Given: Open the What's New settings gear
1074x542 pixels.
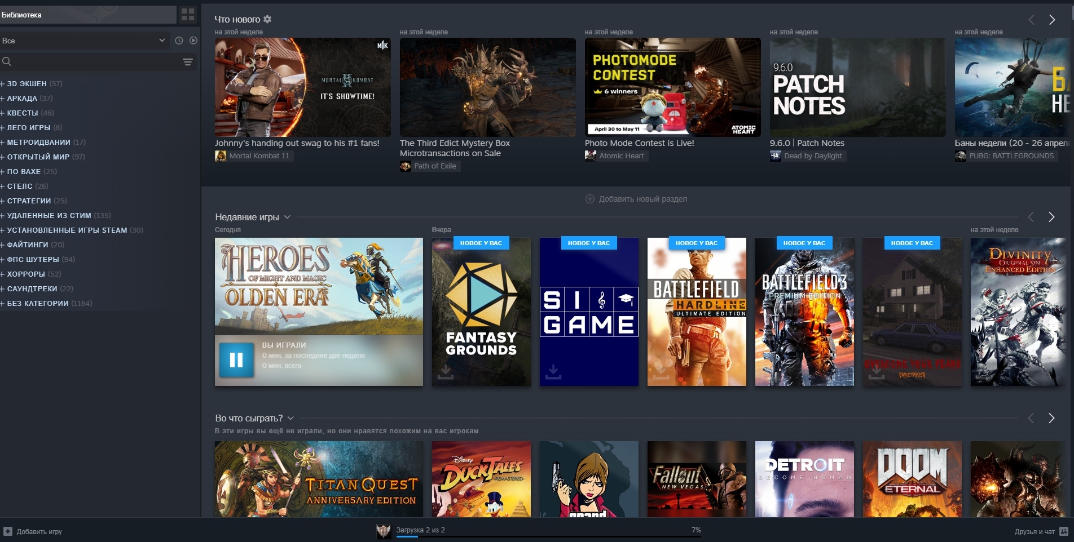Looking at the screenshot, I should tap(267, 19).
